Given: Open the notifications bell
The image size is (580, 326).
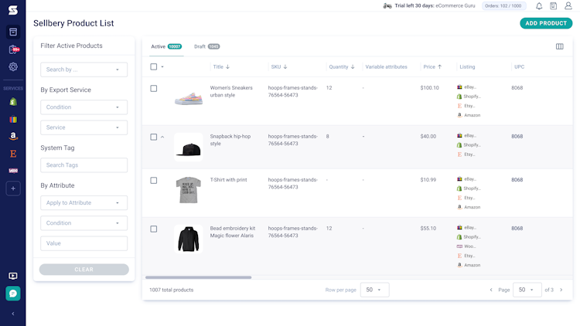Looking at the screenshot, I should point(539,6).
